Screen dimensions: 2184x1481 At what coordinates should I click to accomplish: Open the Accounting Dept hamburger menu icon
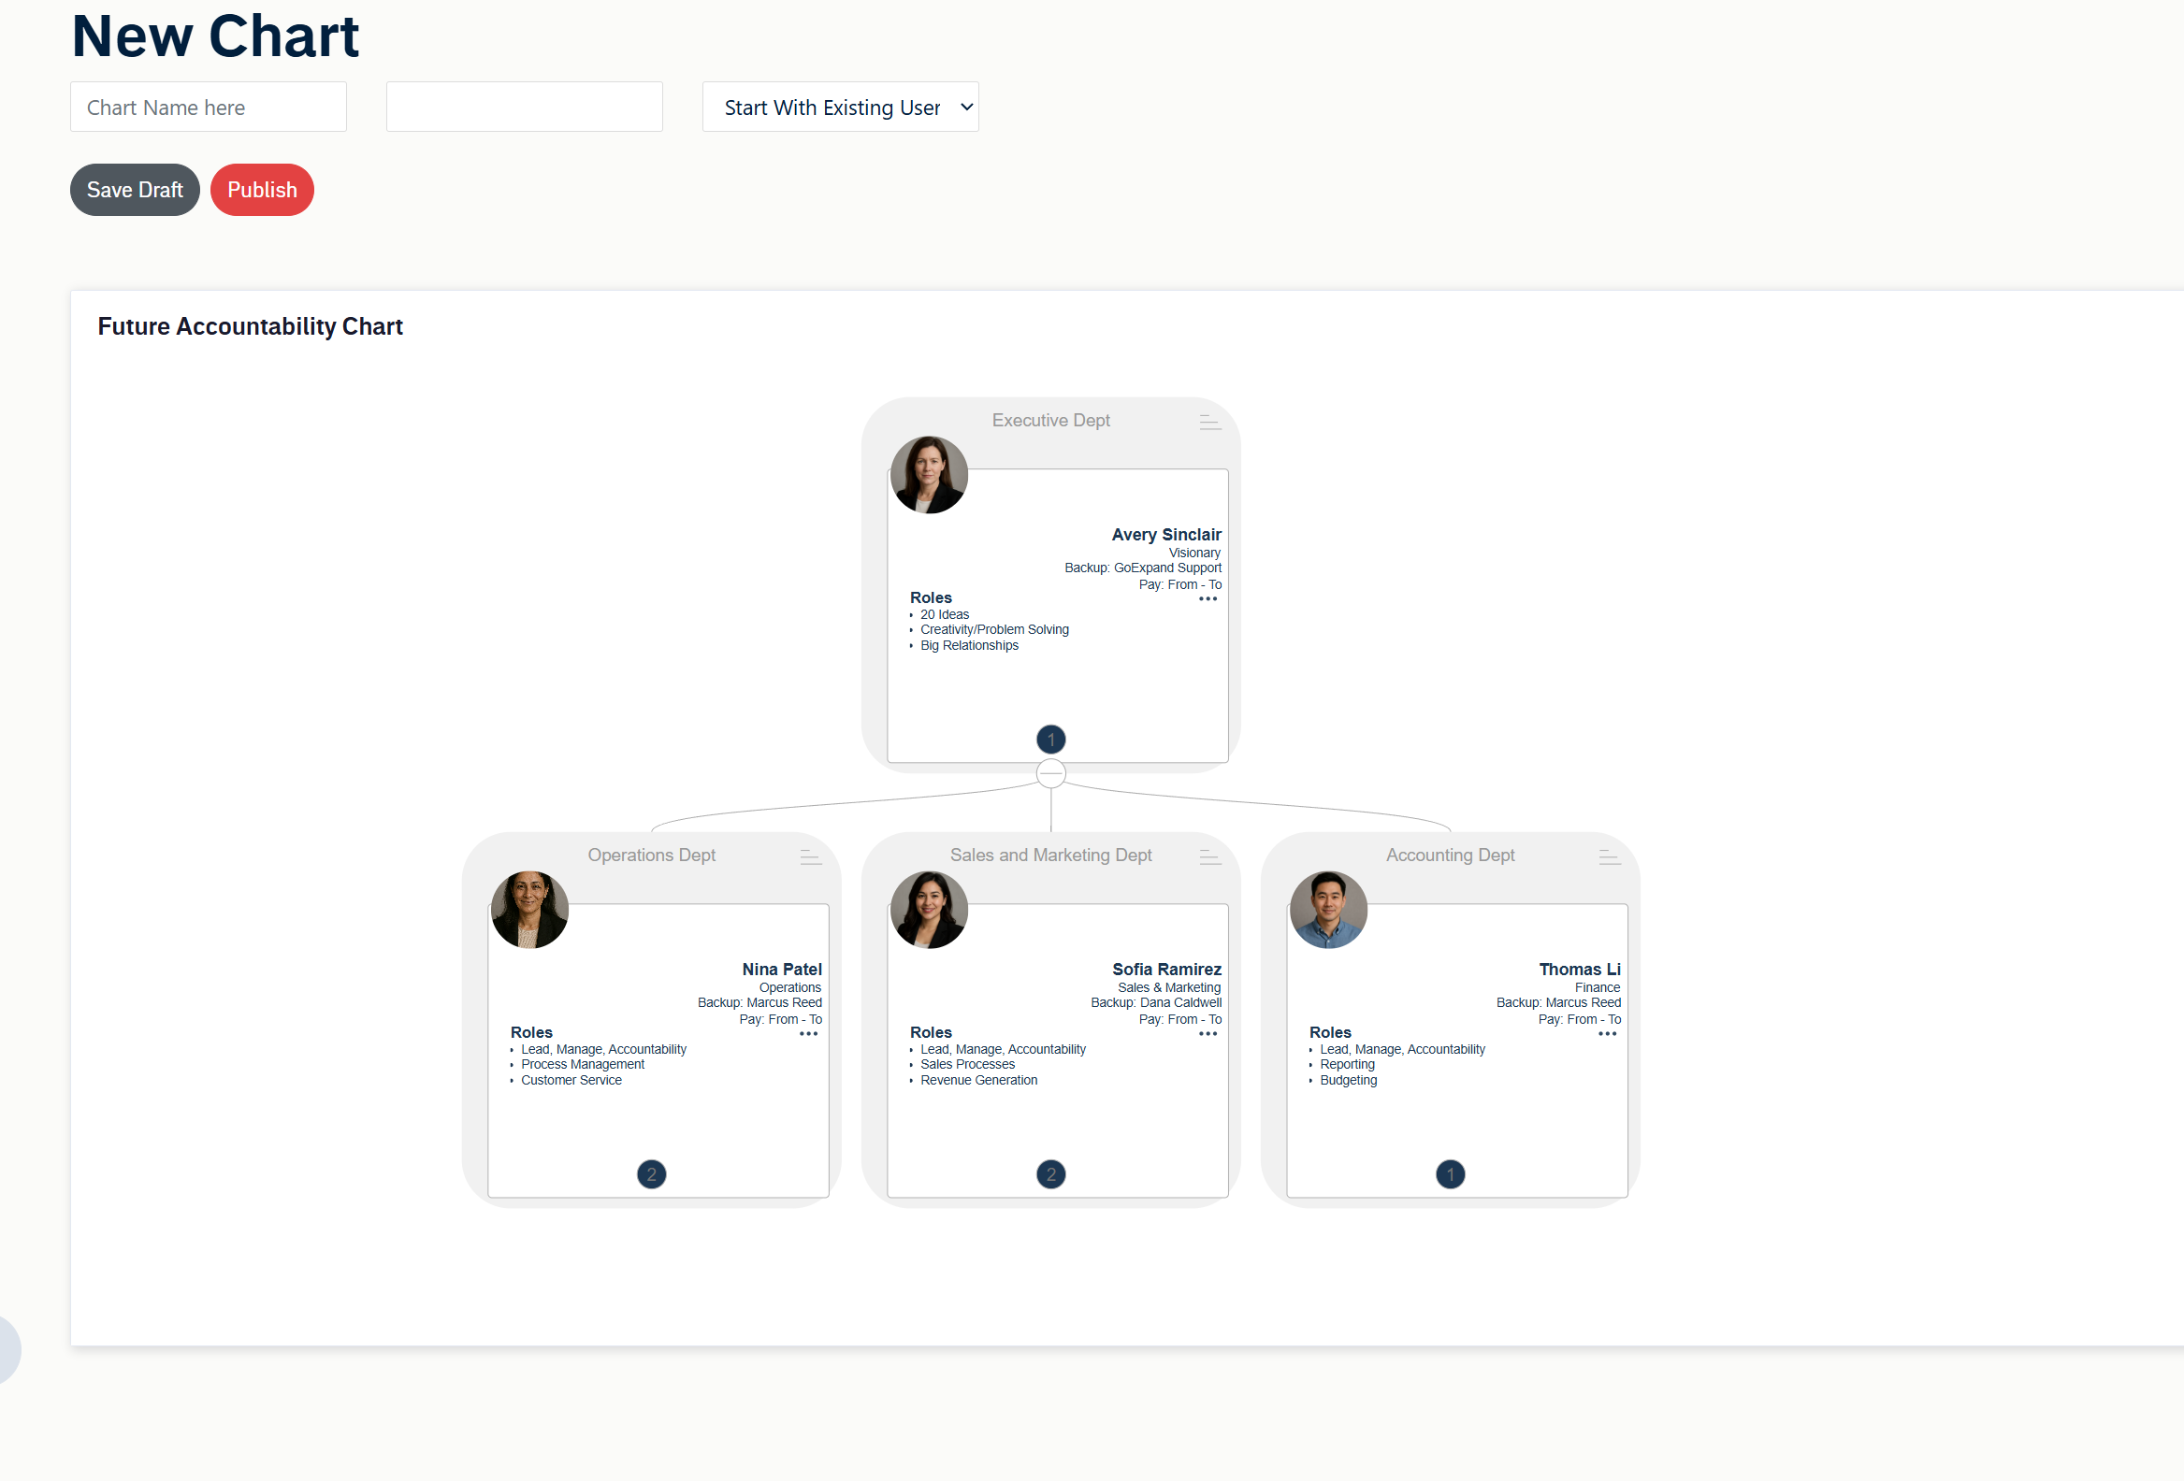tap(1608, 856)
